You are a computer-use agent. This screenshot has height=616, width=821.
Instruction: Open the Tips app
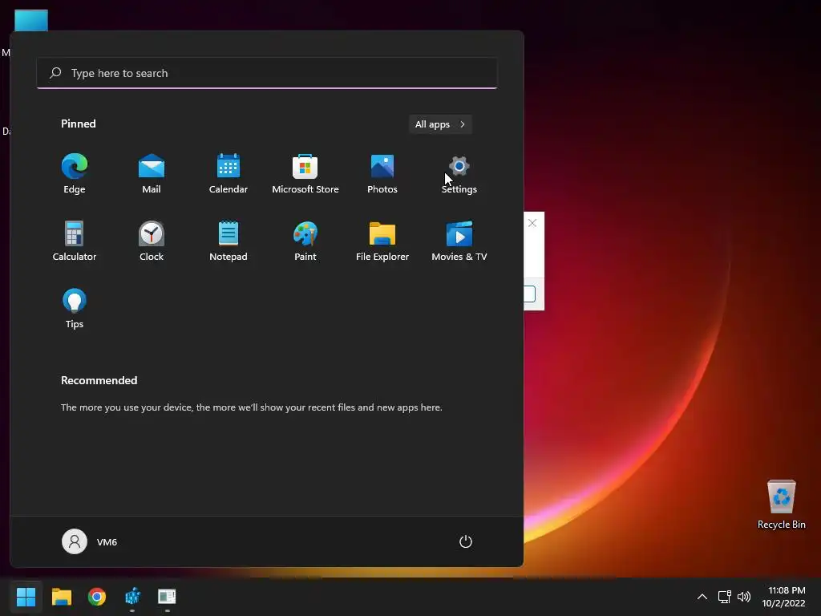point(75,309)
